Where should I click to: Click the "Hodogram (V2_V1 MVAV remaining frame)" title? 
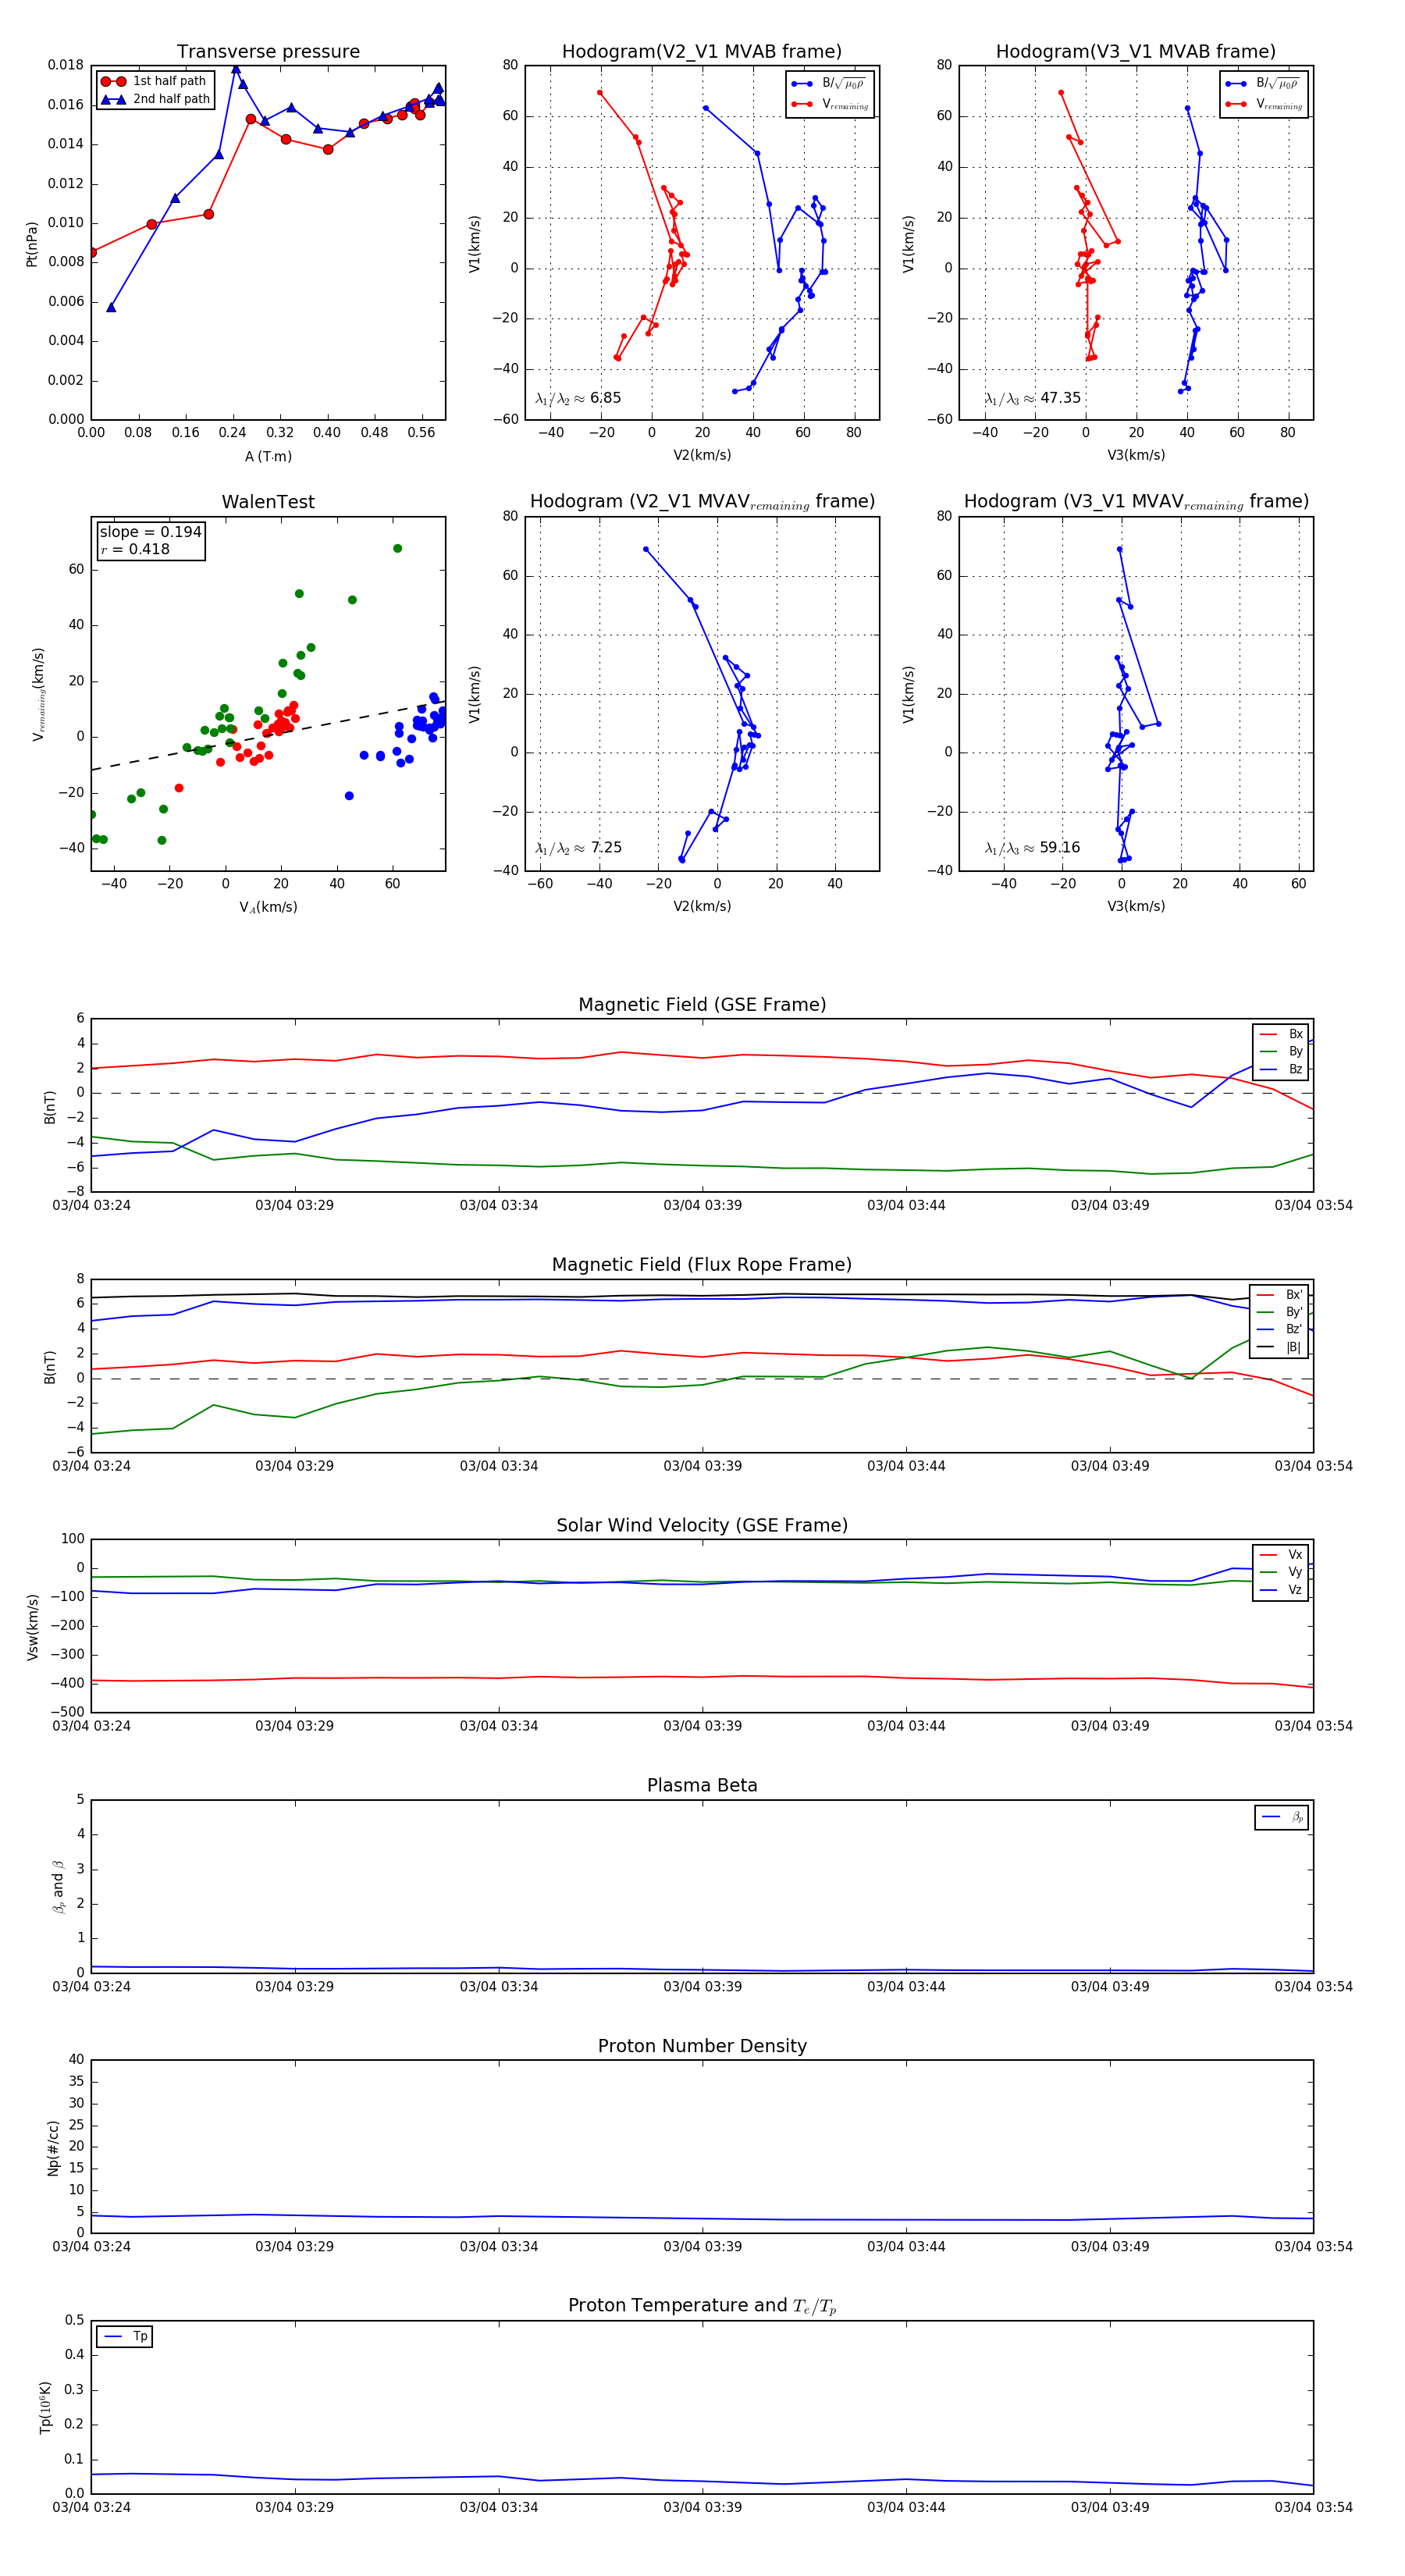(702, 502)
